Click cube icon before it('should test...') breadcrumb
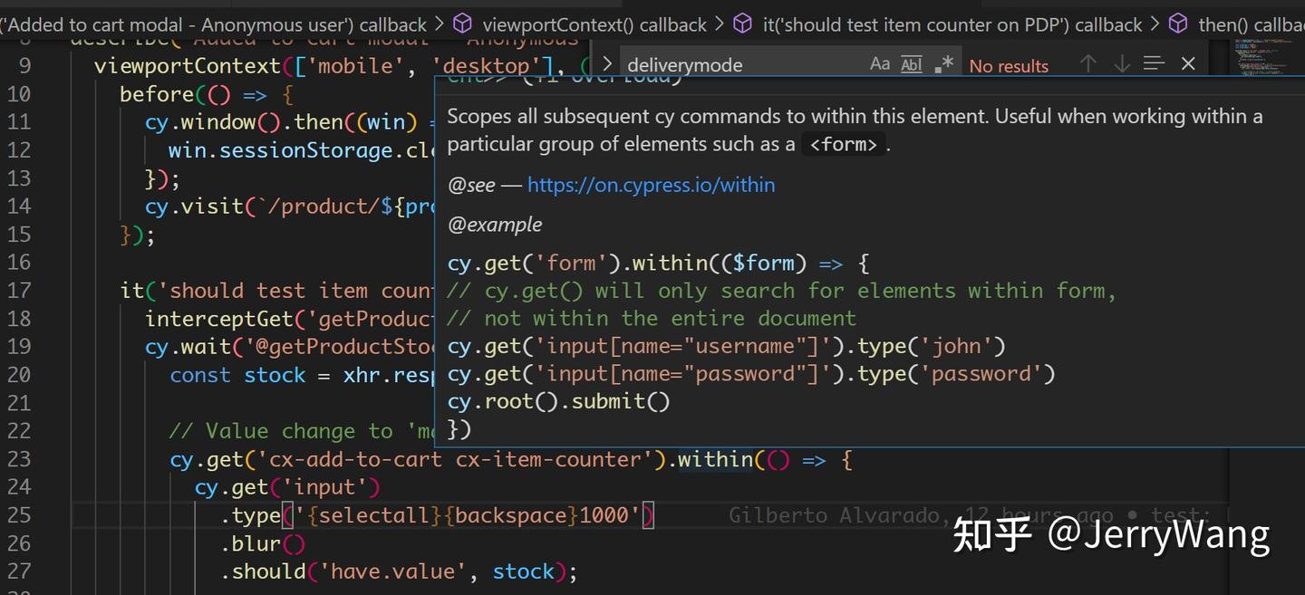Viewport: 1305px width, 595px height. (742, 24)
